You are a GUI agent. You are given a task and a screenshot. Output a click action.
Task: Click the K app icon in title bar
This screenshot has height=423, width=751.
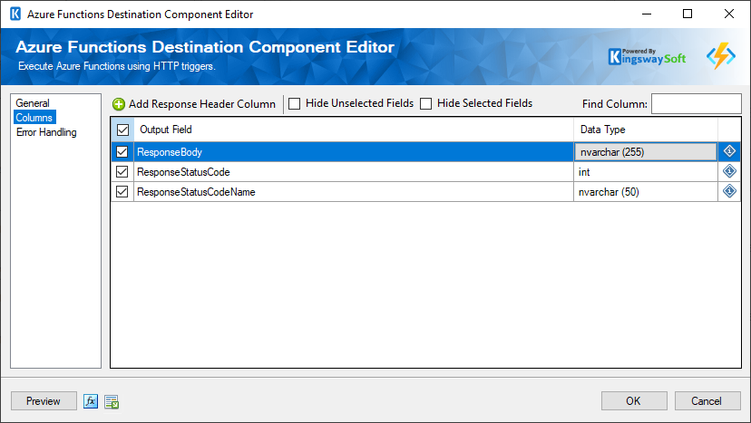point(15,14)
